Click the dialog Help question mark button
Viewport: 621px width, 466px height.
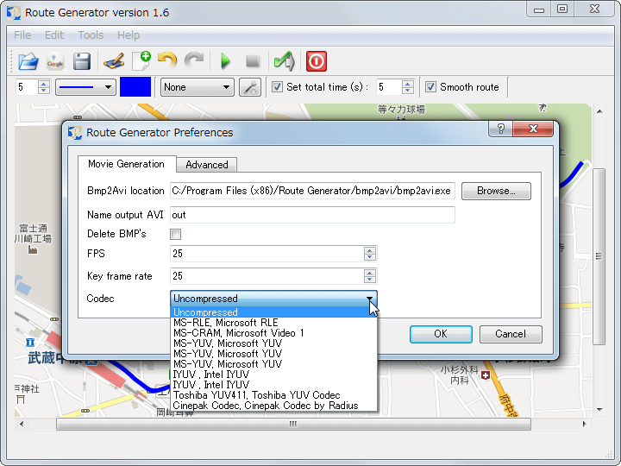click(500, 129)
